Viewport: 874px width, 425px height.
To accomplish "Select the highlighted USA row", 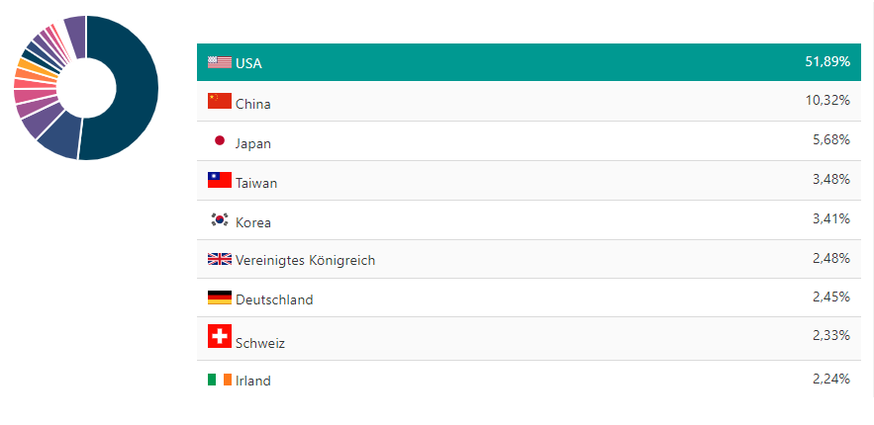I will pos(525,62).
